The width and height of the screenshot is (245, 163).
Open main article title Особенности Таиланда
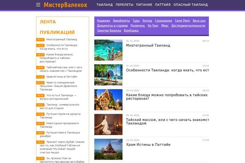point(167,70)
